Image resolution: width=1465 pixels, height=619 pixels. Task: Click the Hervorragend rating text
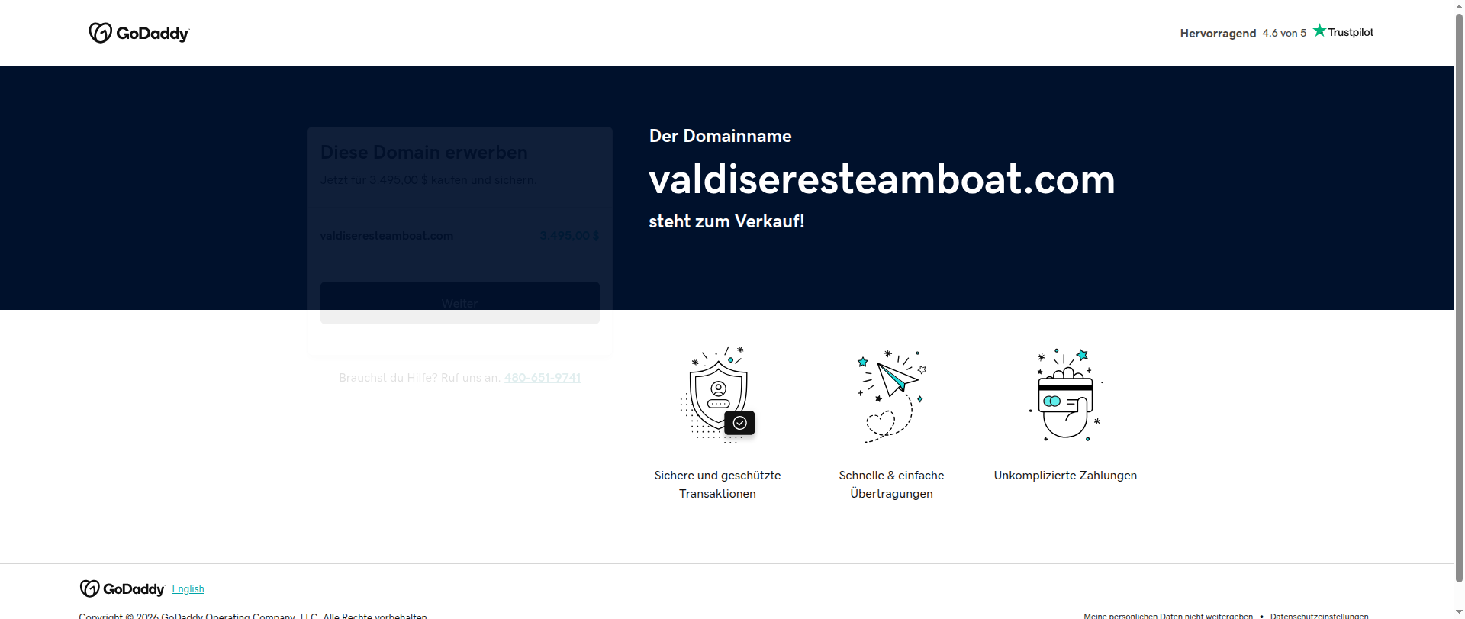(x=1218, y=34)
